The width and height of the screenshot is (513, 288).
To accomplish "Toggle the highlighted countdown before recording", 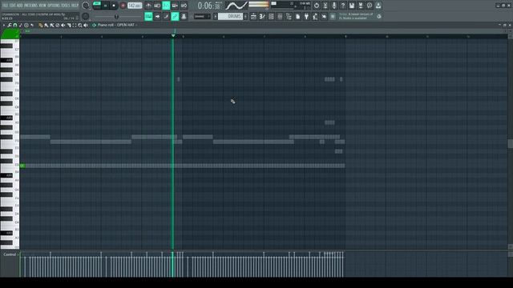I will [166, 6].
